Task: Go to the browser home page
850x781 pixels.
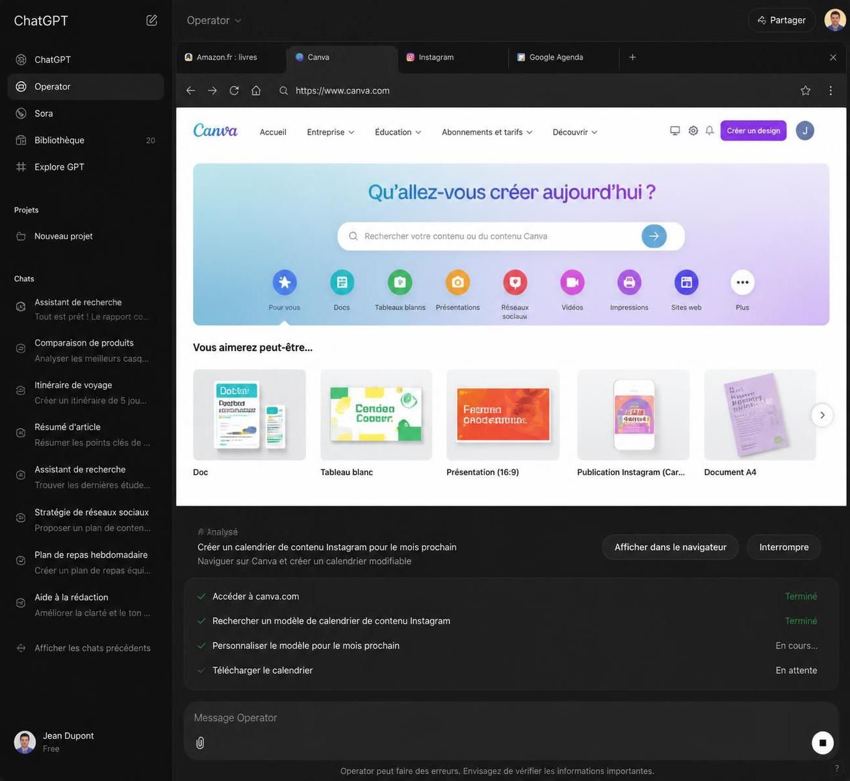Action: click(256, 90)
